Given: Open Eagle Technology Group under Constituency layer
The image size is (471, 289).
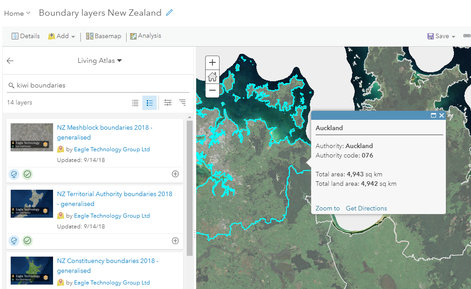Looking at the screenshot, I should click(x=112, y=282).
